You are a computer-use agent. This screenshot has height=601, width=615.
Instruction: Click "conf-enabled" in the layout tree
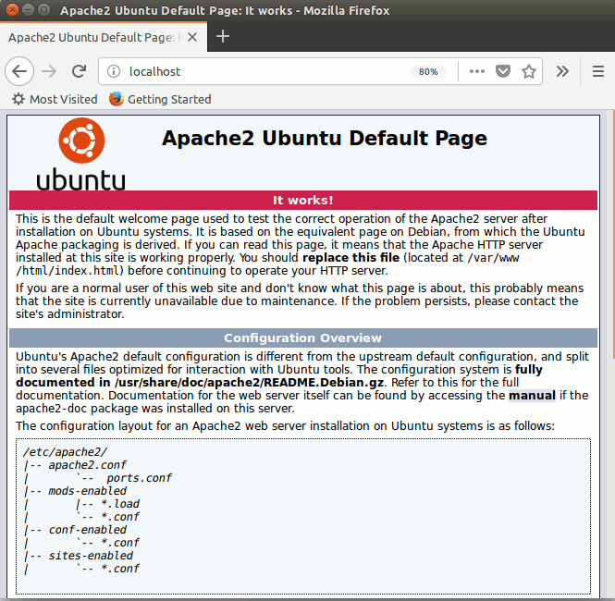click(x=88, y=530)
